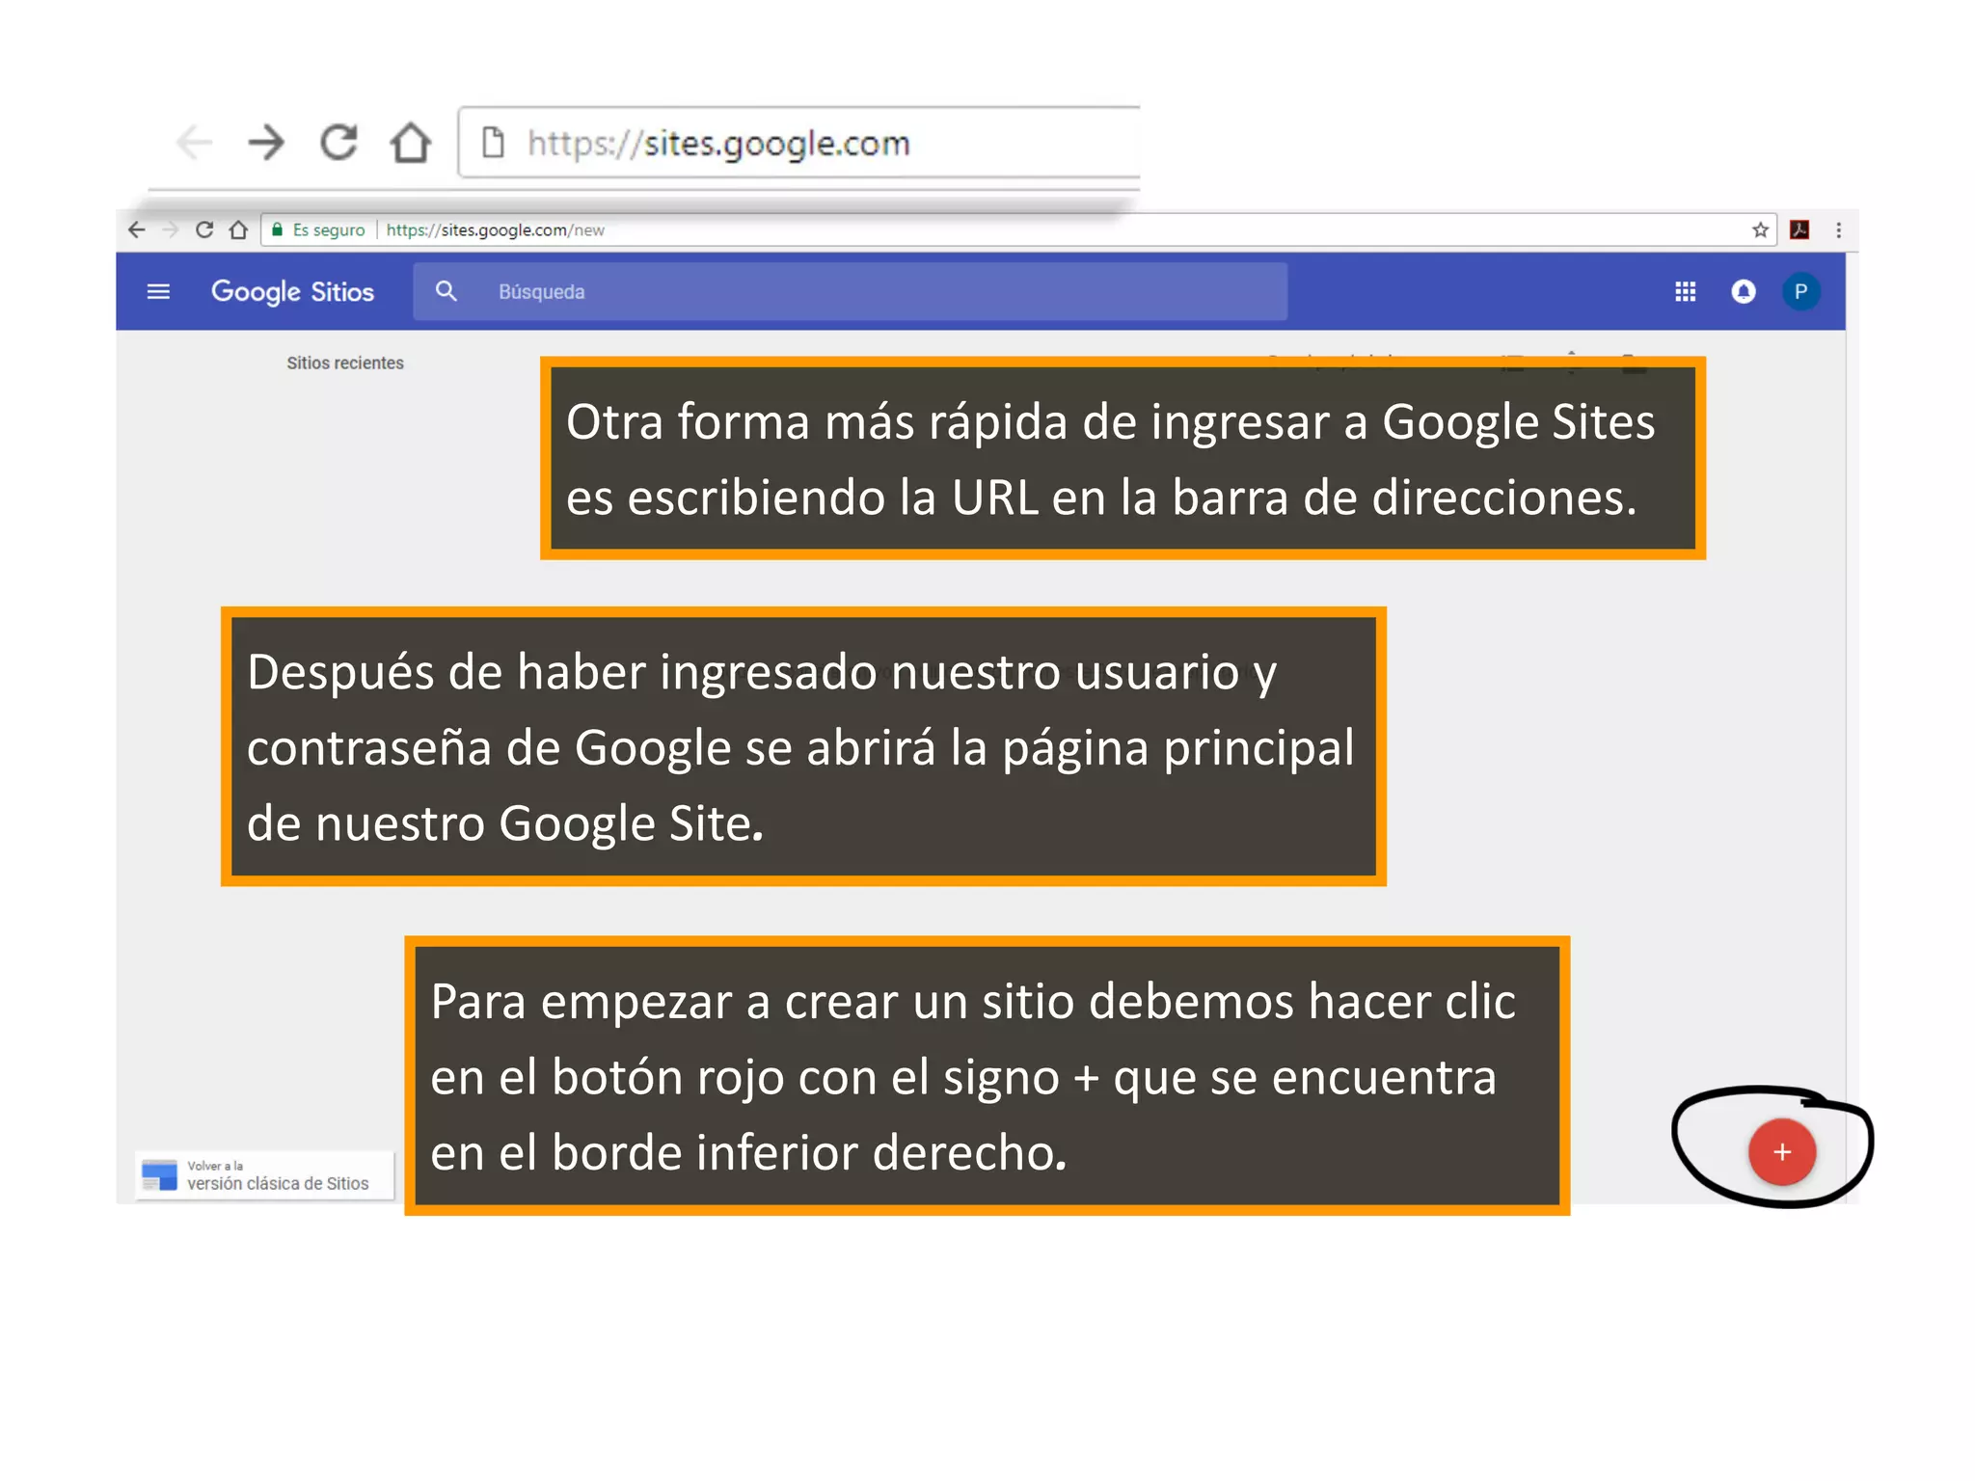
Task: Open the notifications bell
Action: [x=1744, y=291]
